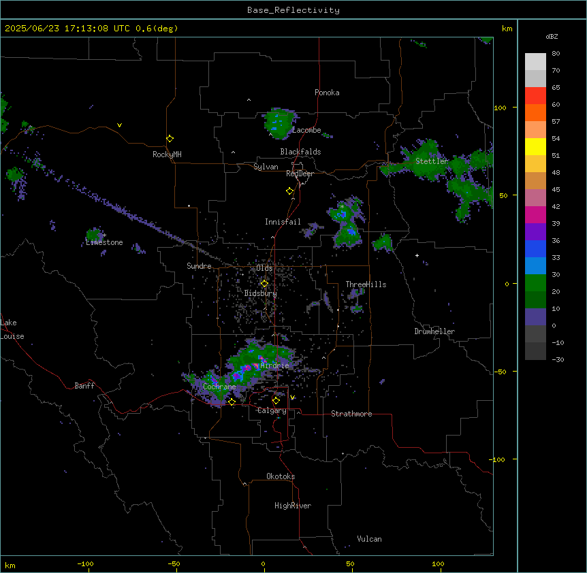Select the Sylvan label
Image resolution: width=587 pixels, height=573 pixels.
pos(266,167)
